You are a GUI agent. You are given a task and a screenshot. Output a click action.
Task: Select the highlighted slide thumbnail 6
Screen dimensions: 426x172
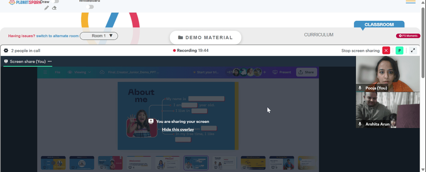tap(196, 163)
